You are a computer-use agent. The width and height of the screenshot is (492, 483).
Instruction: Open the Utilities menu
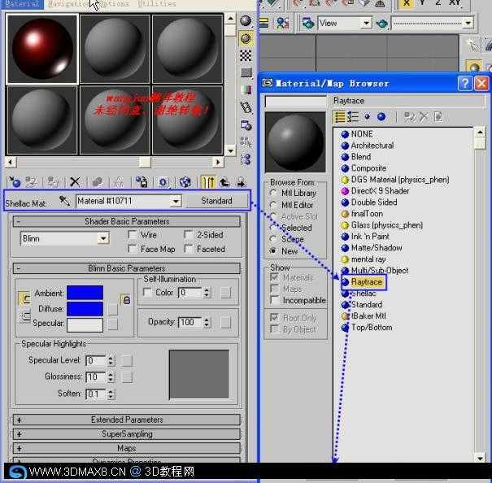pos(157,4)
